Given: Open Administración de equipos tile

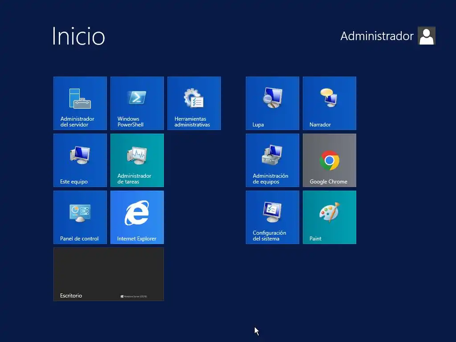Looking at the screenshot, I should (x=272, y=160).
